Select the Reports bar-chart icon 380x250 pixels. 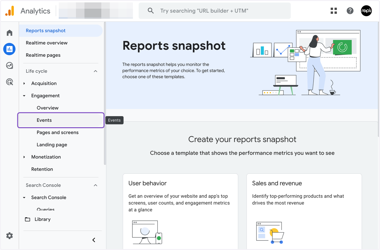pyautogui.click(x=9, y=49)
